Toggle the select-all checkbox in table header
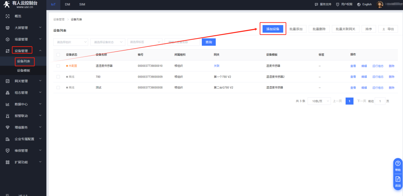The image size is (403, 196). [x=58, y=55]
